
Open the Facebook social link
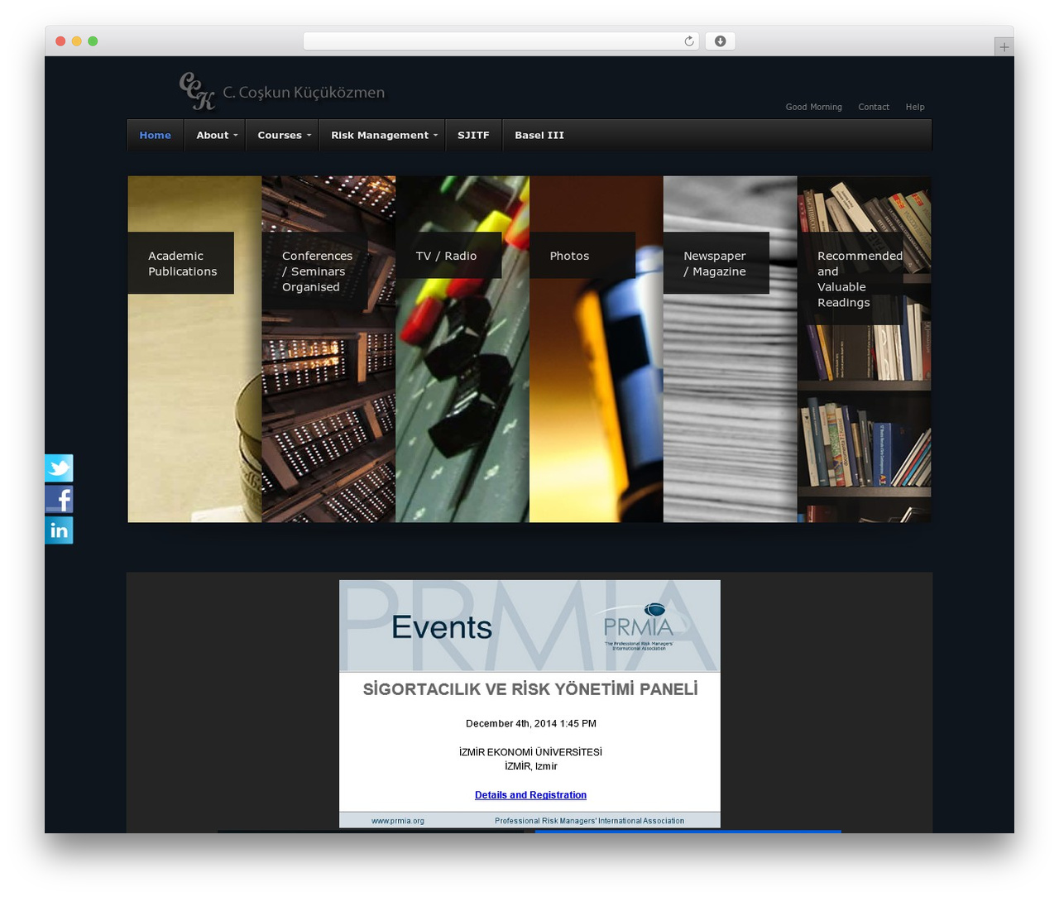pos(59,499)
